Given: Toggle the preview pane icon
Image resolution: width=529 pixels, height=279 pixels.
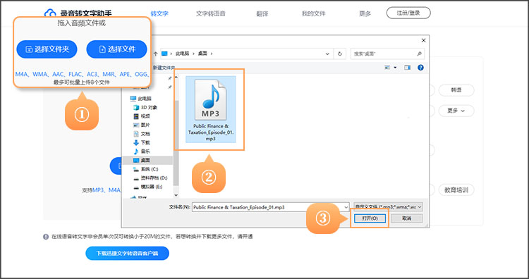Looking at the screenshot, I should tap(408, 68).
